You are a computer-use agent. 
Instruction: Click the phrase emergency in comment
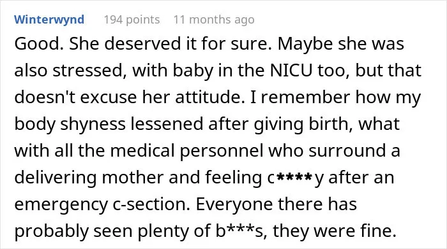61,205
